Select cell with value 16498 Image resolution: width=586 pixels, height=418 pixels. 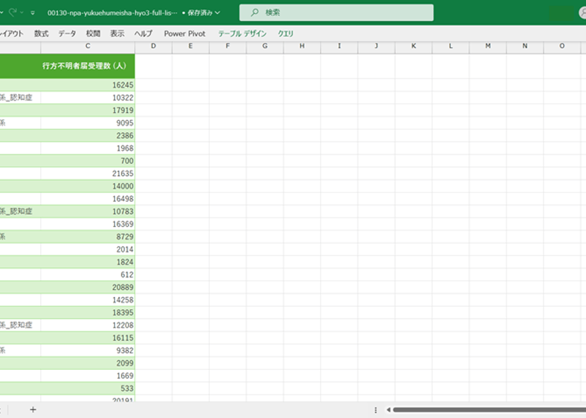click(88, 199)
